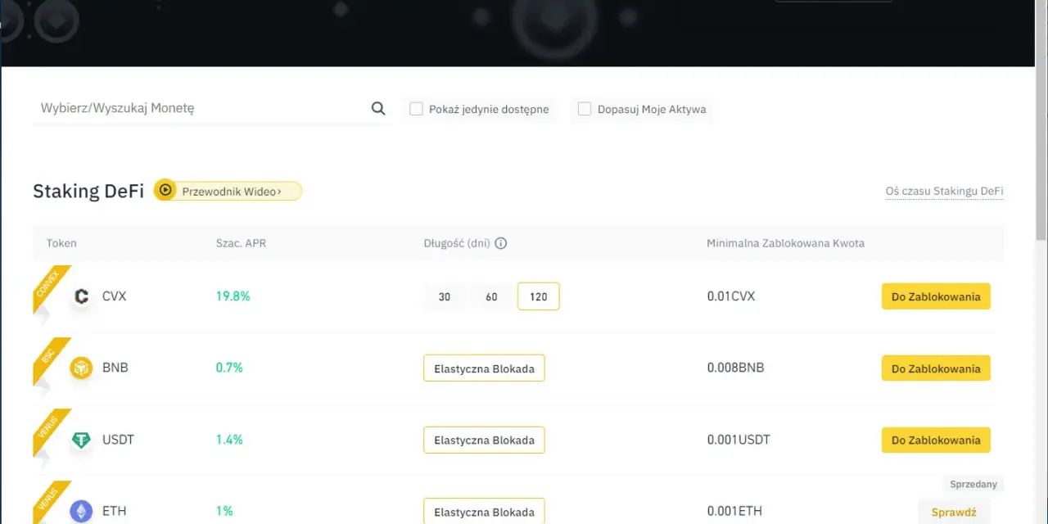This screenshot has width=1048, height=524.
Task: Enable Pokaż jedynie dostępne checkbox
Action: 416,109
